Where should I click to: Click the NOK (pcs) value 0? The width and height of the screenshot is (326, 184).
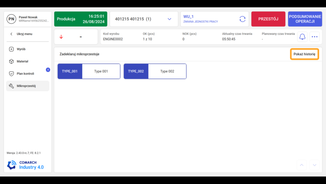pyautogui.click(x=184, y=39)
